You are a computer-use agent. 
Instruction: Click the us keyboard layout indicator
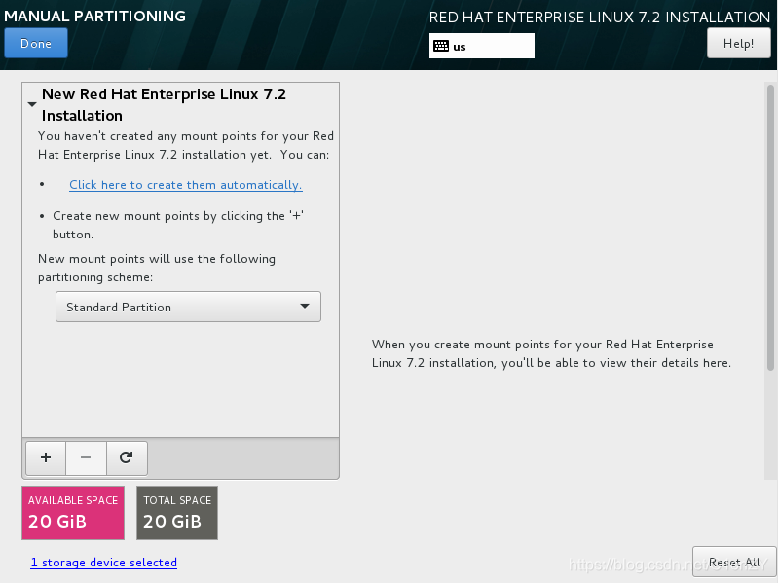pos(482,46)
